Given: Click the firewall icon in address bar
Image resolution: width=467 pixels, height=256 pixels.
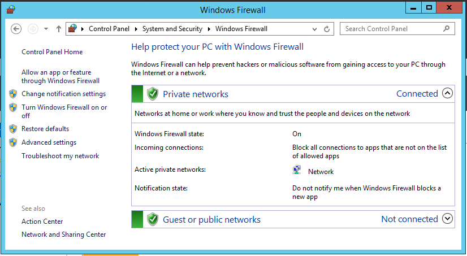Looking at the screenshot, I should tap(73, 29).
